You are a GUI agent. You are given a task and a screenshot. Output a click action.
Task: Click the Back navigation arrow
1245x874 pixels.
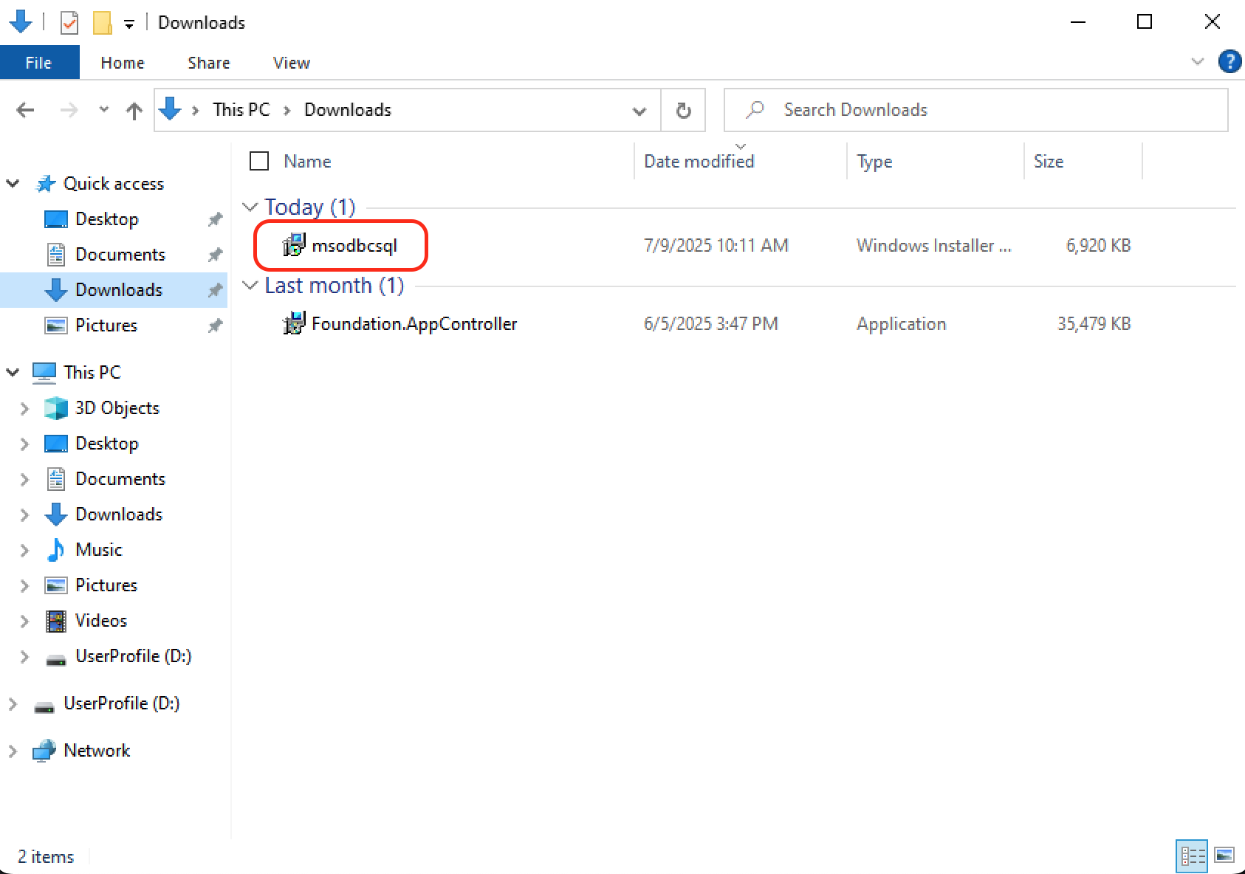click(25, 111)
